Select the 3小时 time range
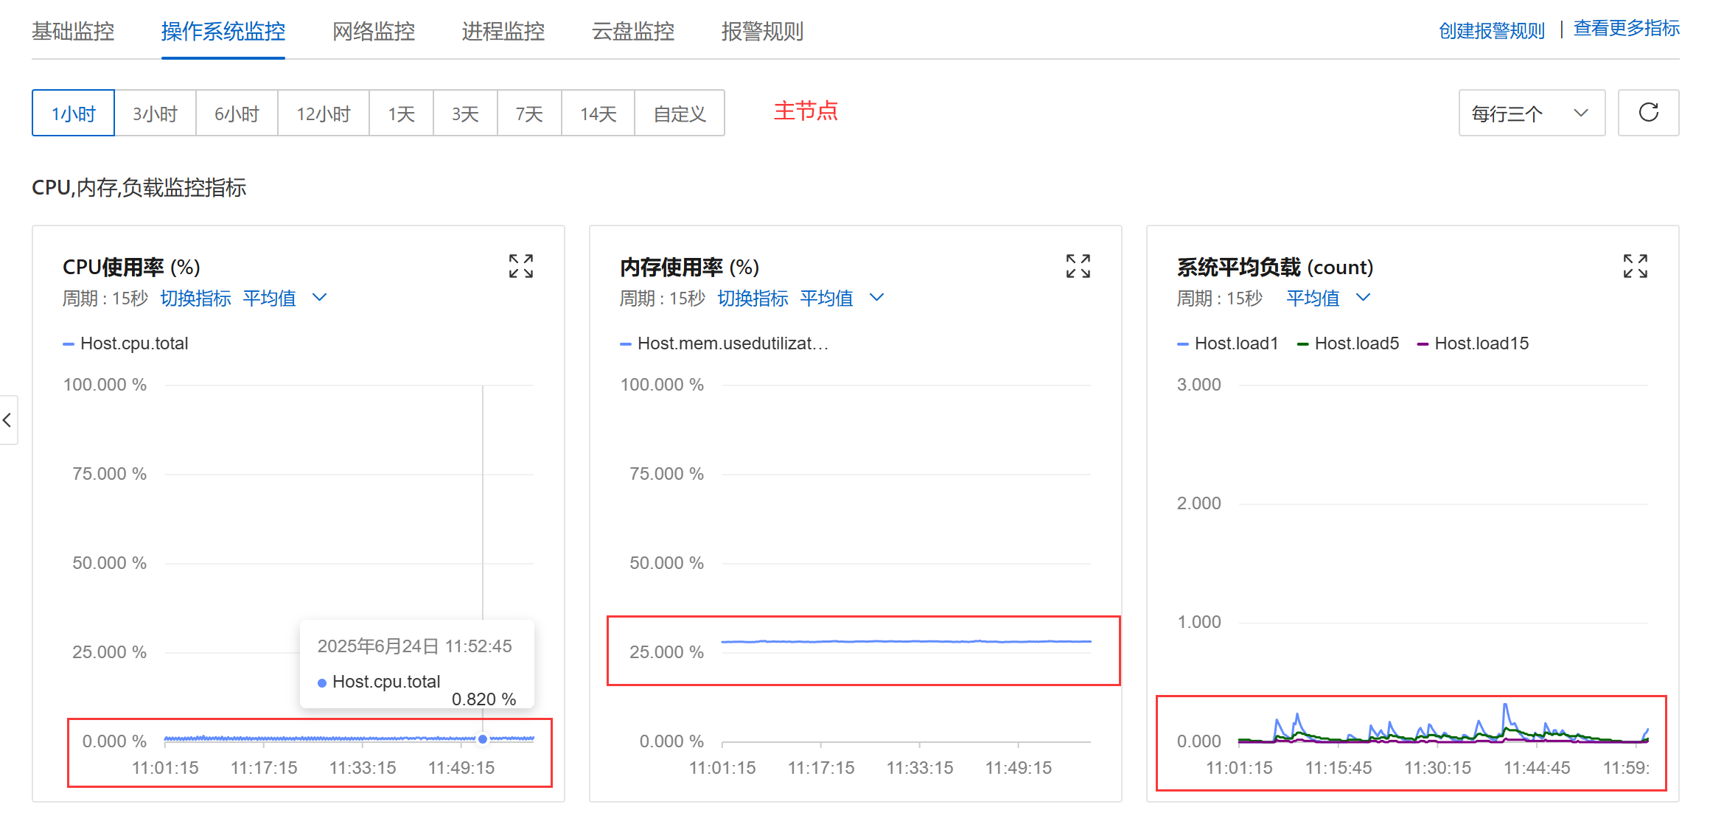 click(156, 113)
